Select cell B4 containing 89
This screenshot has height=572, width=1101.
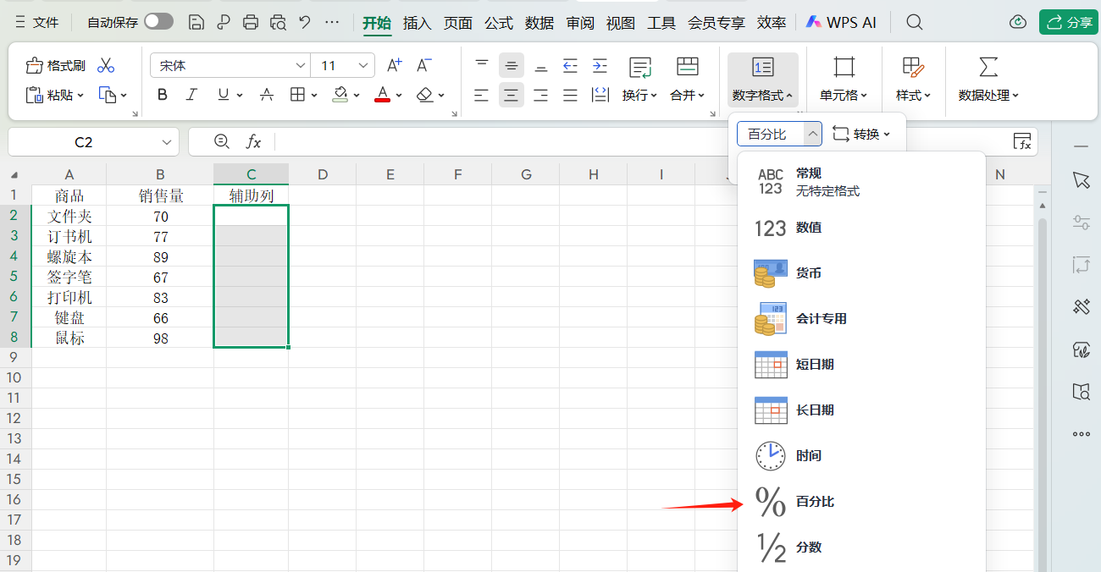160,257
